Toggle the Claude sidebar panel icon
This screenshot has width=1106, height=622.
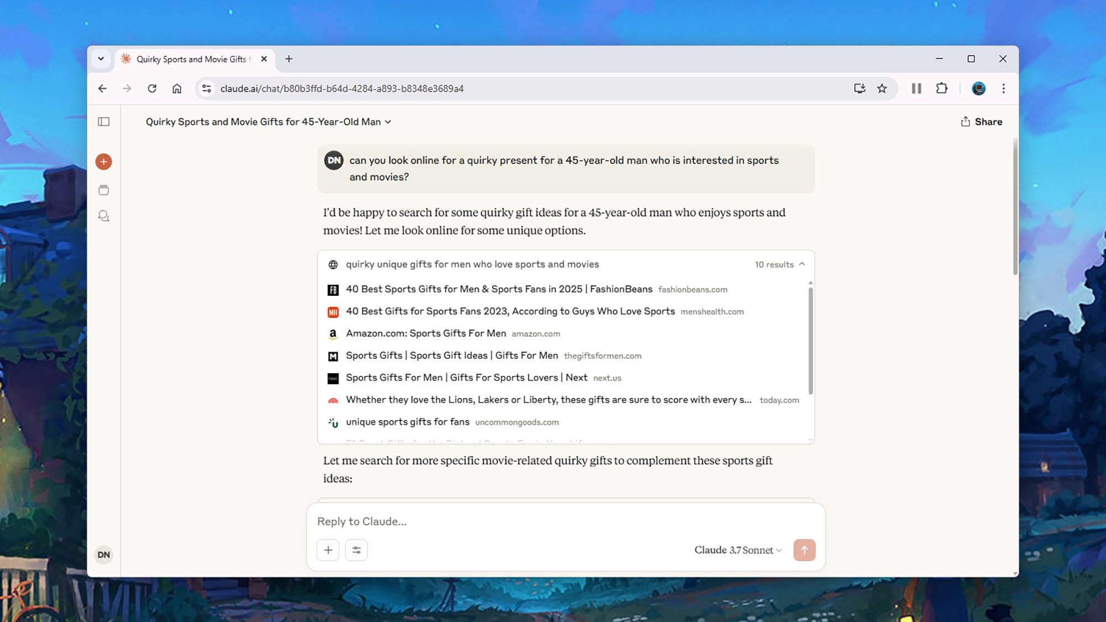pos(103,122)
